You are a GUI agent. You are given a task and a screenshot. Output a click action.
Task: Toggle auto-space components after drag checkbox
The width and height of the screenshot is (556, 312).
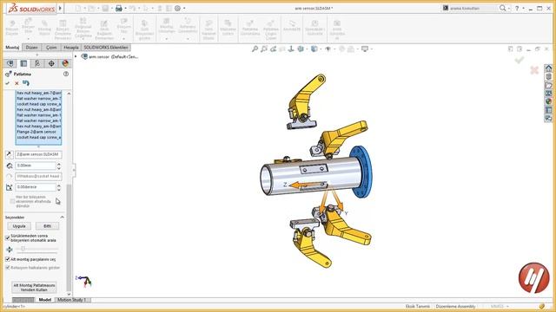[8, 237]
